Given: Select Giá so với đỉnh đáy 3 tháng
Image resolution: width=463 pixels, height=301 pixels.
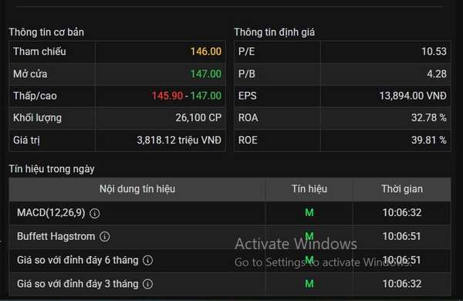Looking at the screenshot, I should click(78, 284).
